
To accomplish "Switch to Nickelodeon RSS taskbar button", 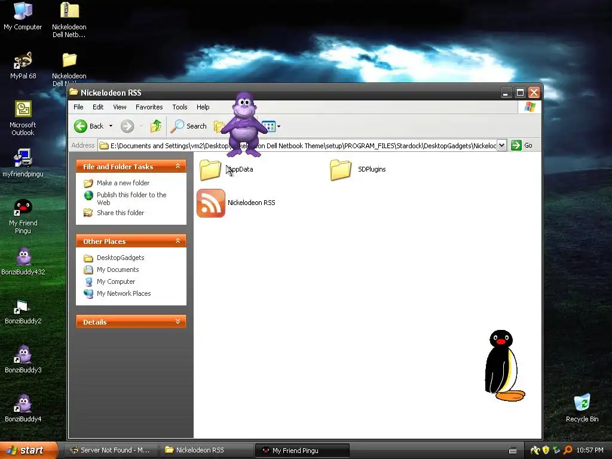I will coord(206,451).
